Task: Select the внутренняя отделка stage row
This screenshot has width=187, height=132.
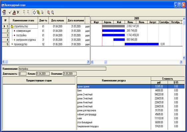Action: tap(46, 40)
